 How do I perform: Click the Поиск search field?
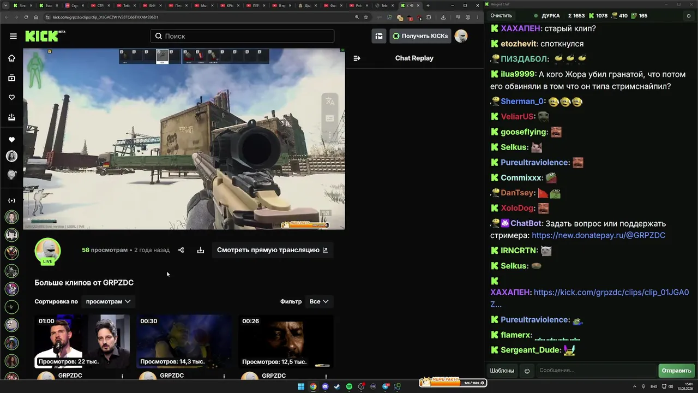(242, 36)
